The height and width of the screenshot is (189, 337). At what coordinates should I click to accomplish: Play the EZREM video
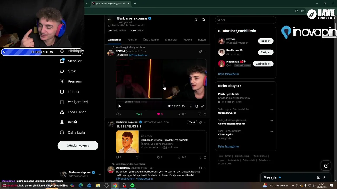click(120, 106)
